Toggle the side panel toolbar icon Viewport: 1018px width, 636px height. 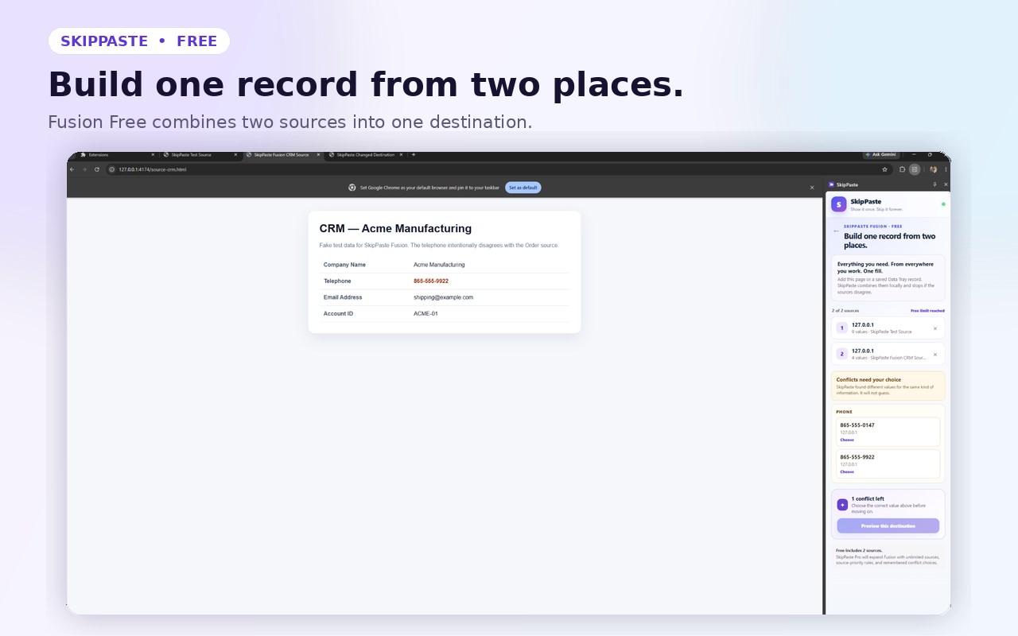click(915, 169)
